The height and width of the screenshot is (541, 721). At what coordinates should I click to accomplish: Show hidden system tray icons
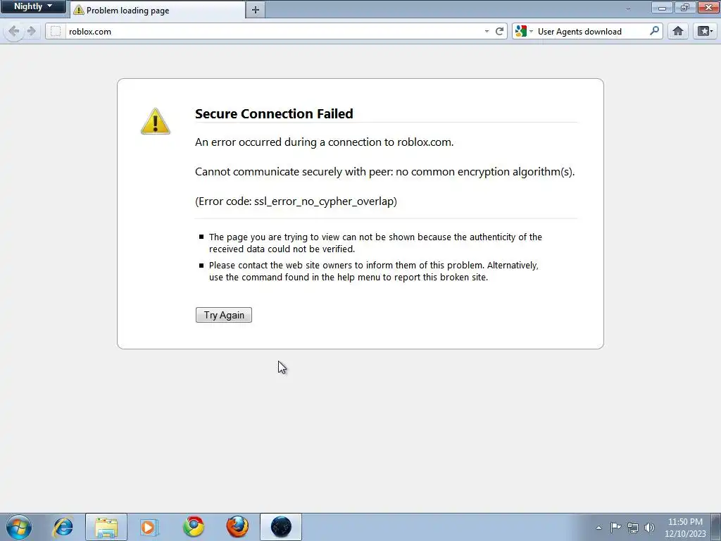598,528
